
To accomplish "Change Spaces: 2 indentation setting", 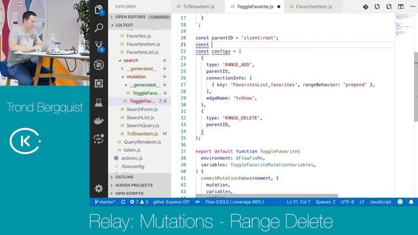I will coord(325,202).
